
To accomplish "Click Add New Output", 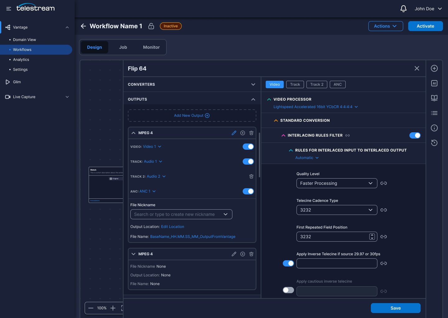I will 192,116.
